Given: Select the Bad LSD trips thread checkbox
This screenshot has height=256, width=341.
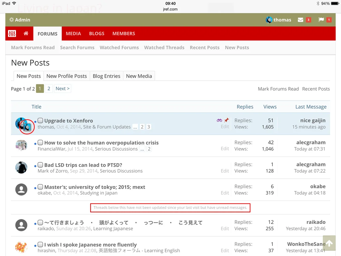Looking at the screenshot, I should (x=40, y=165).
